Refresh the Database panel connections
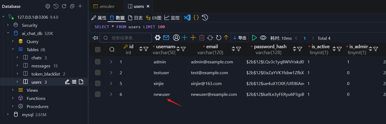This screenshot has height=124, width=386. [64, 6]
